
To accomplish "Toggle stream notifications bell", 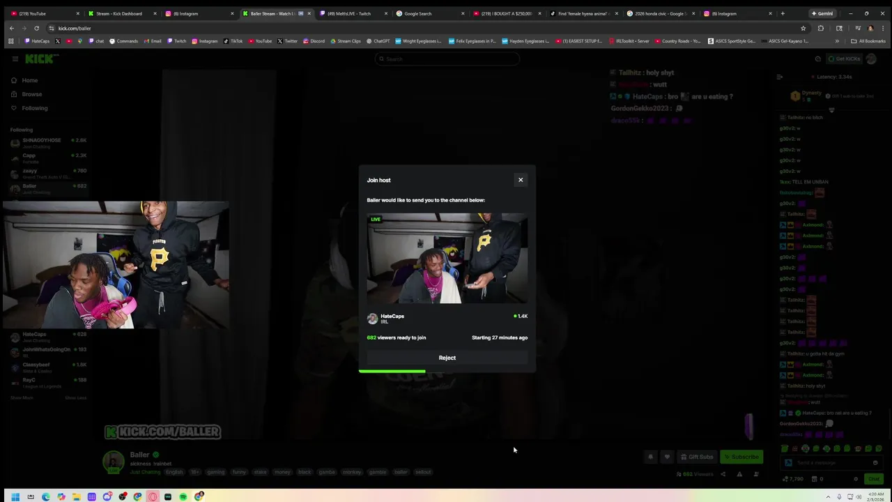I will click(650, 457).
